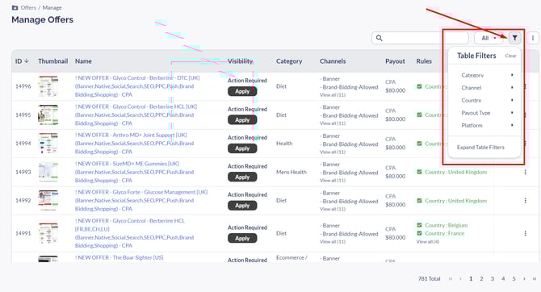Screen dimensions: 541x292
Task: Toggle Country Belgium rule check for 14991
Action: (419, 225)
